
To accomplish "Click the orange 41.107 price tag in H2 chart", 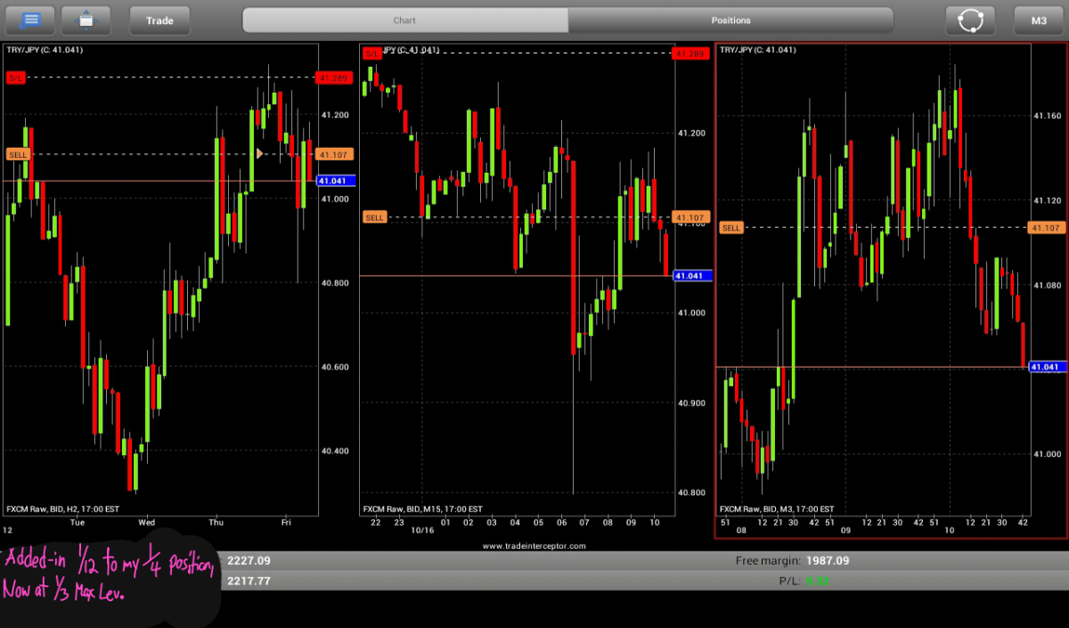I will (x=335, y=154).
